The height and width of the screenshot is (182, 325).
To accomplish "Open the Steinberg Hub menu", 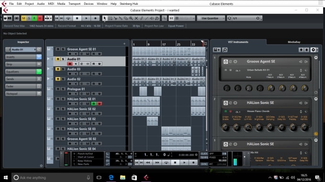I will 129,4.
